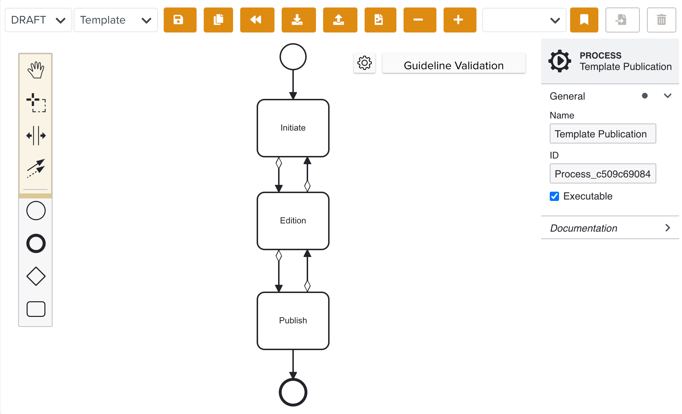Create an end event from palette
Viewport: 682px width, 414px height.
[36, 243]
